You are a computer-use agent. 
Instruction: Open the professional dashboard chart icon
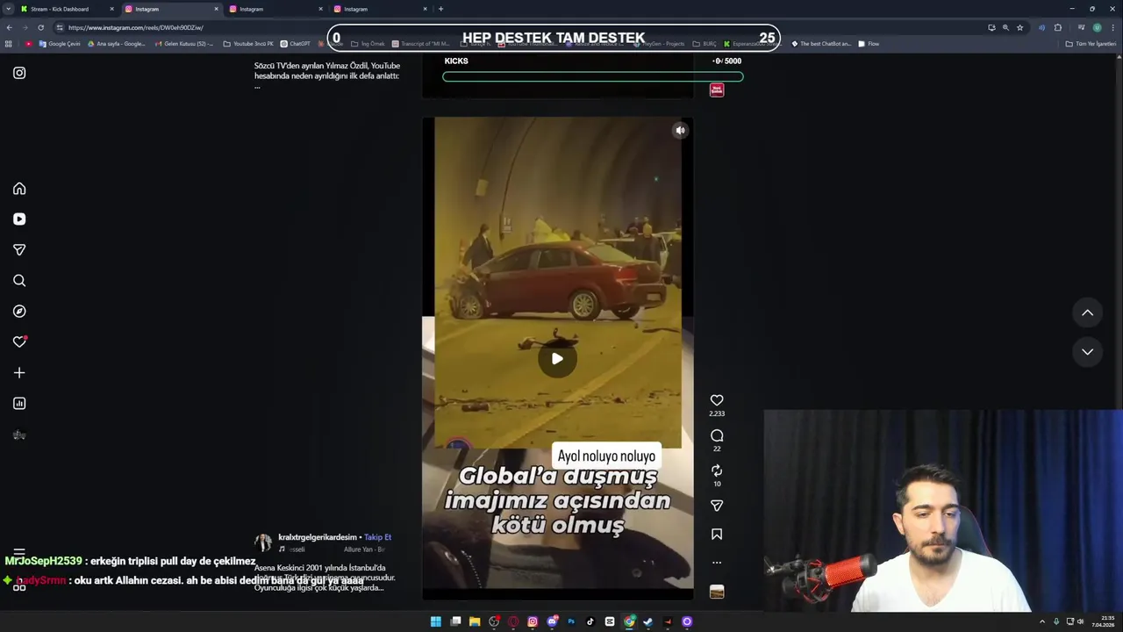(x=19, y=404)
